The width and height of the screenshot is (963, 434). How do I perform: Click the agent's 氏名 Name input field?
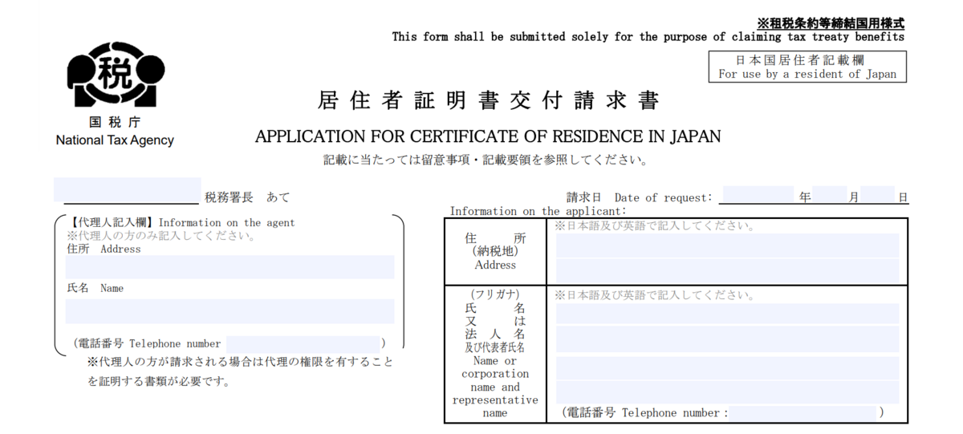tap(230, 311)
